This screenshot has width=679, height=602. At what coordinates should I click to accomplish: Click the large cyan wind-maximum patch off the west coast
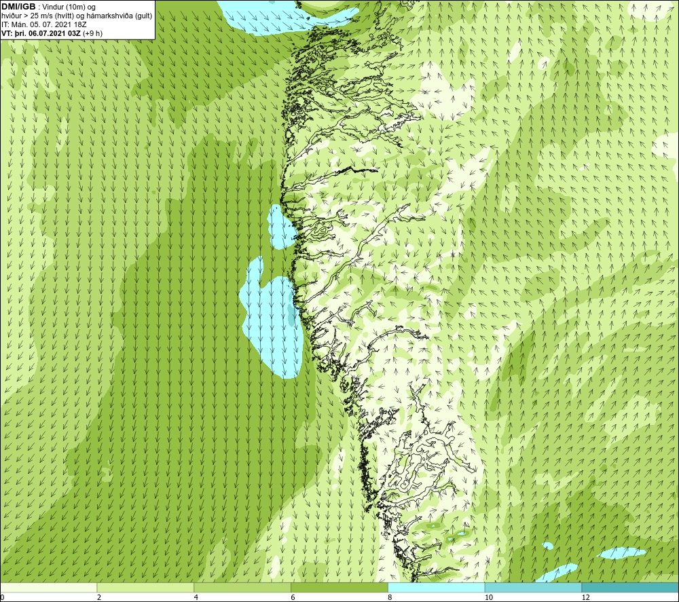pyautogui.click(x=272, y=320)
